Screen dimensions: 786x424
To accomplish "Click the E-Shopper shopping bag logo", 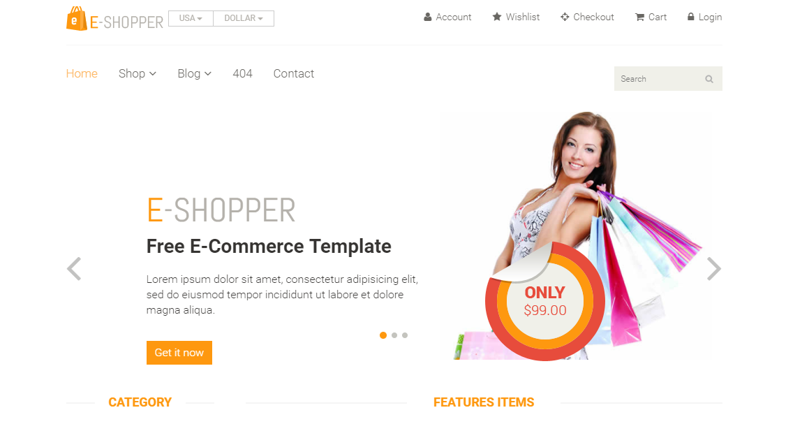I will tap(76, 19).
